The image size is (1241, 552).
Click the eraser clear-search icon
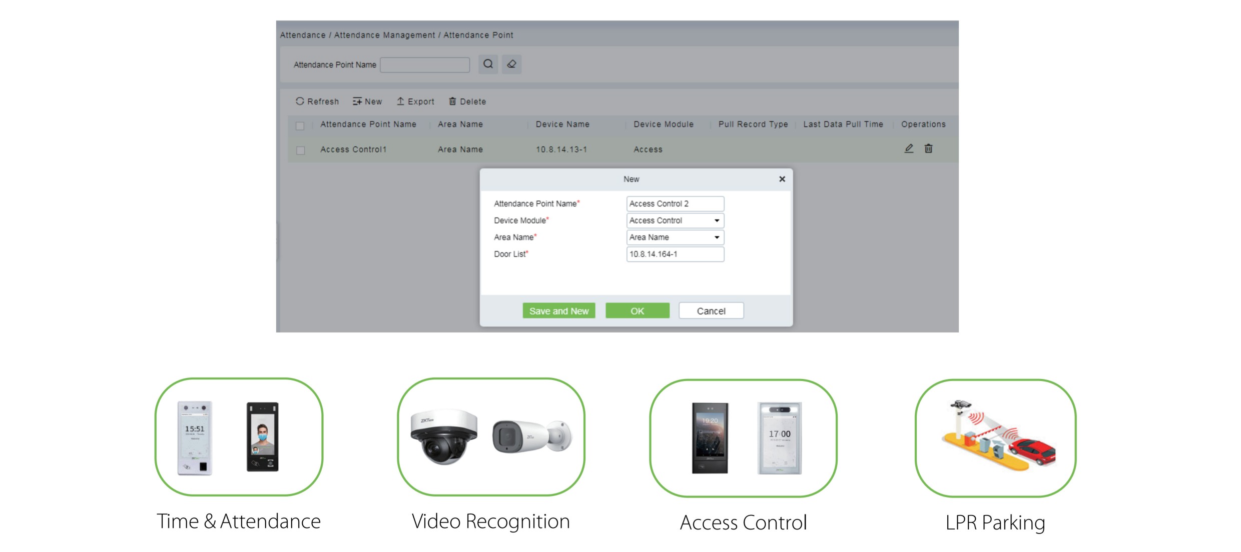pyautogui.click(x=511, y=64)
